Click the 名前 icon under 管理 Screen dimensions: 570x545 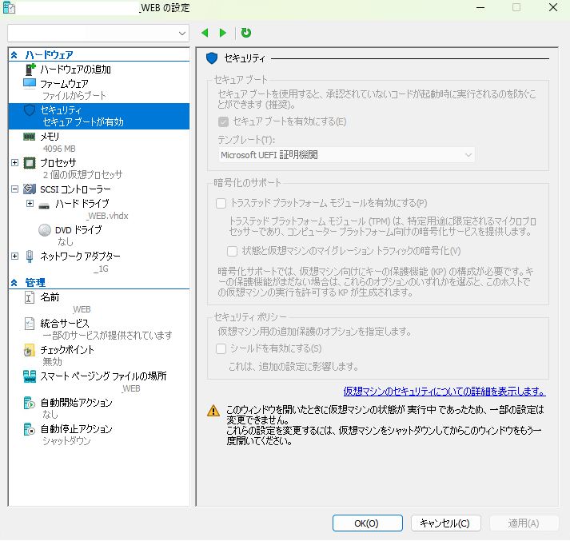(30, 297)
